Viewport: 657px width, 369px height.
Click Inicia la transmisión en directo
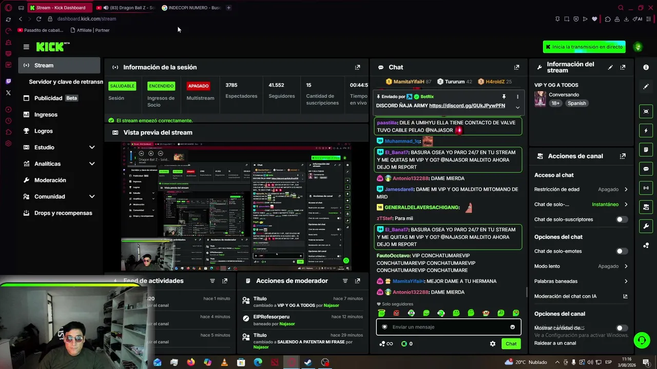(584, 47)
